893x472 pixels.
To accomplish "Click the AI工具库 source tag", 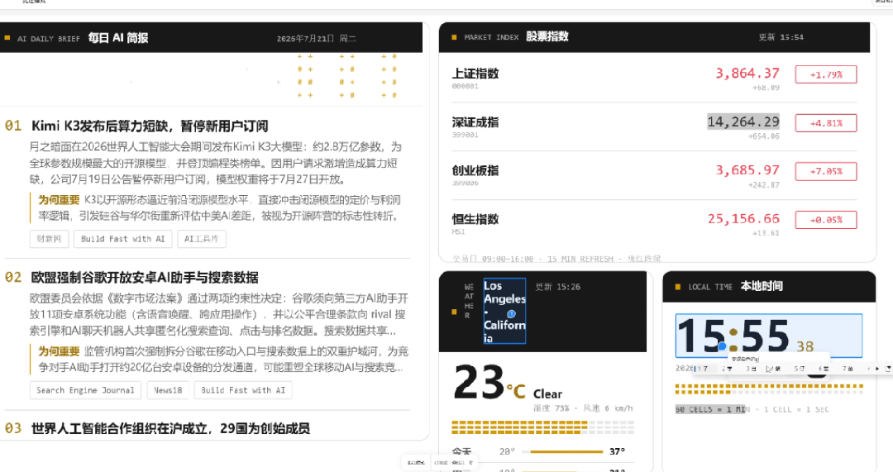I will 202,239.
